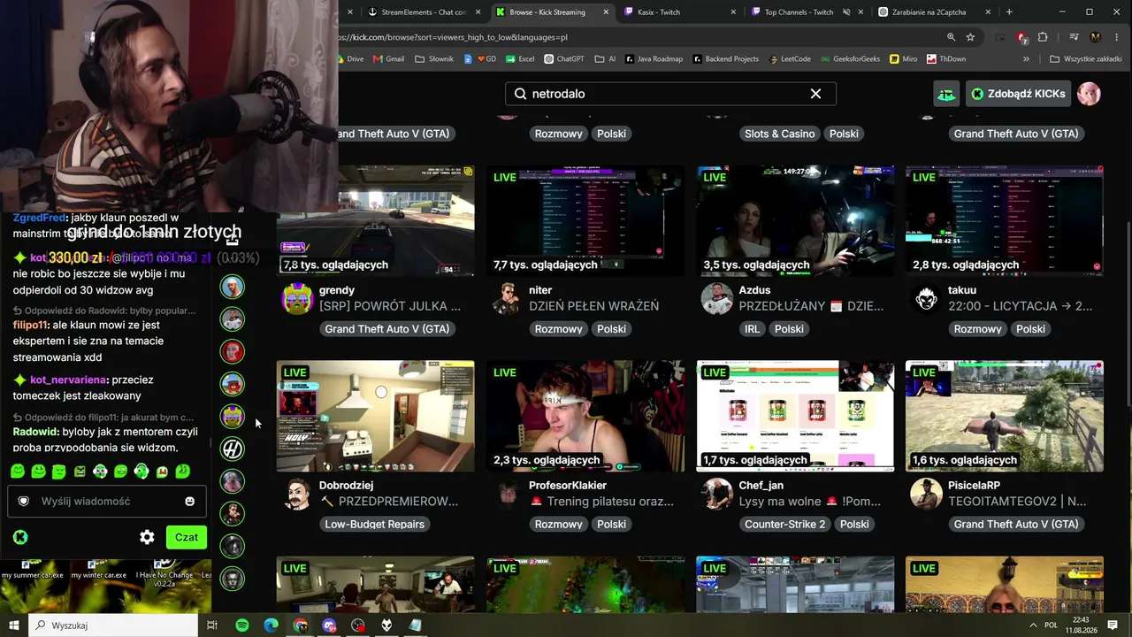Click the DZIEŃ PEŁEN WRAŻEŃ stream title
Viewport: 1132px width, 637px height.
coord(594,306)
